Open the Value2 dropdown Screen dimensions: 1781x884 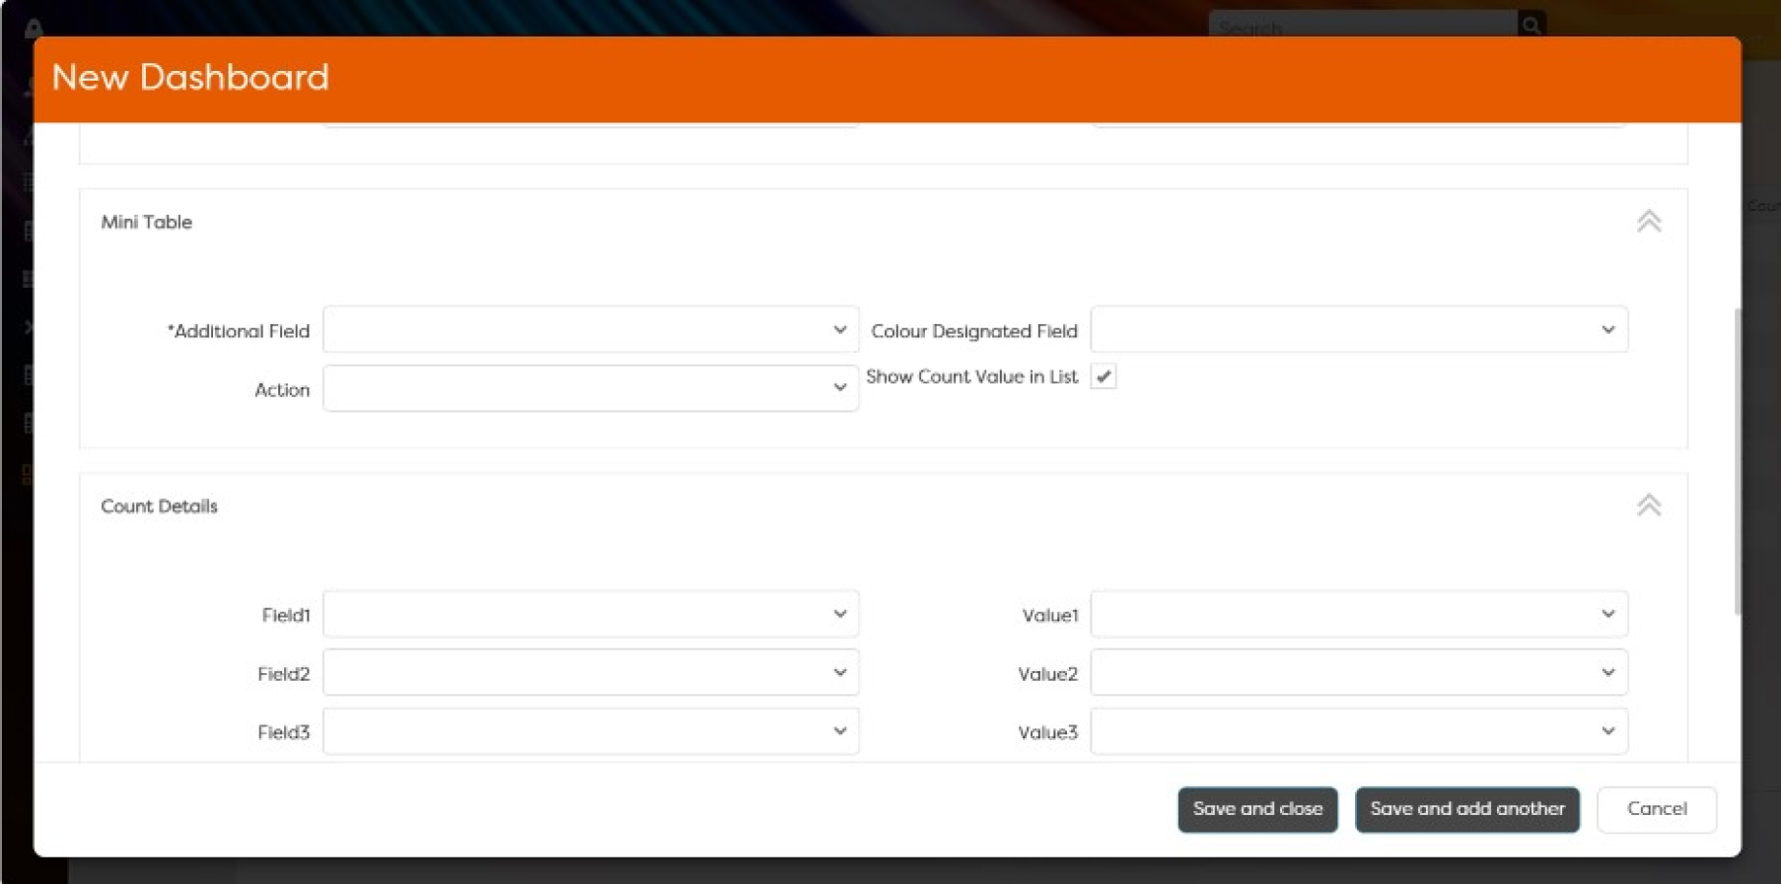click(x=1359, y=673)
